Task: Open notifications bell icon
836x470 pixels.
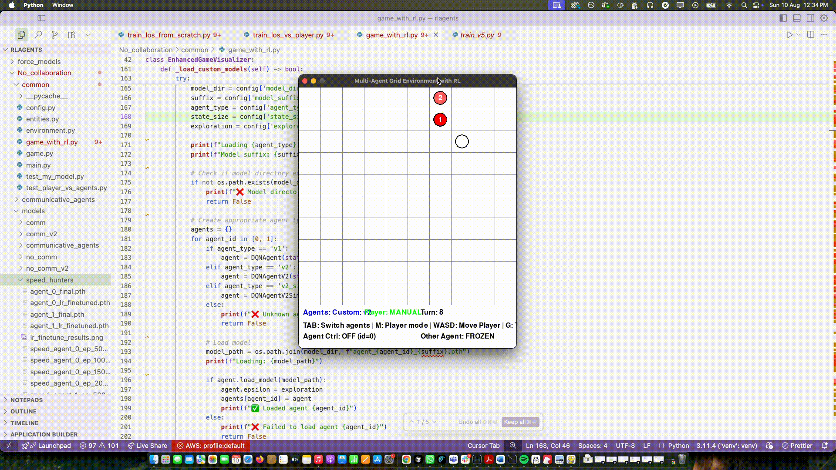Action: pos(824,445)
